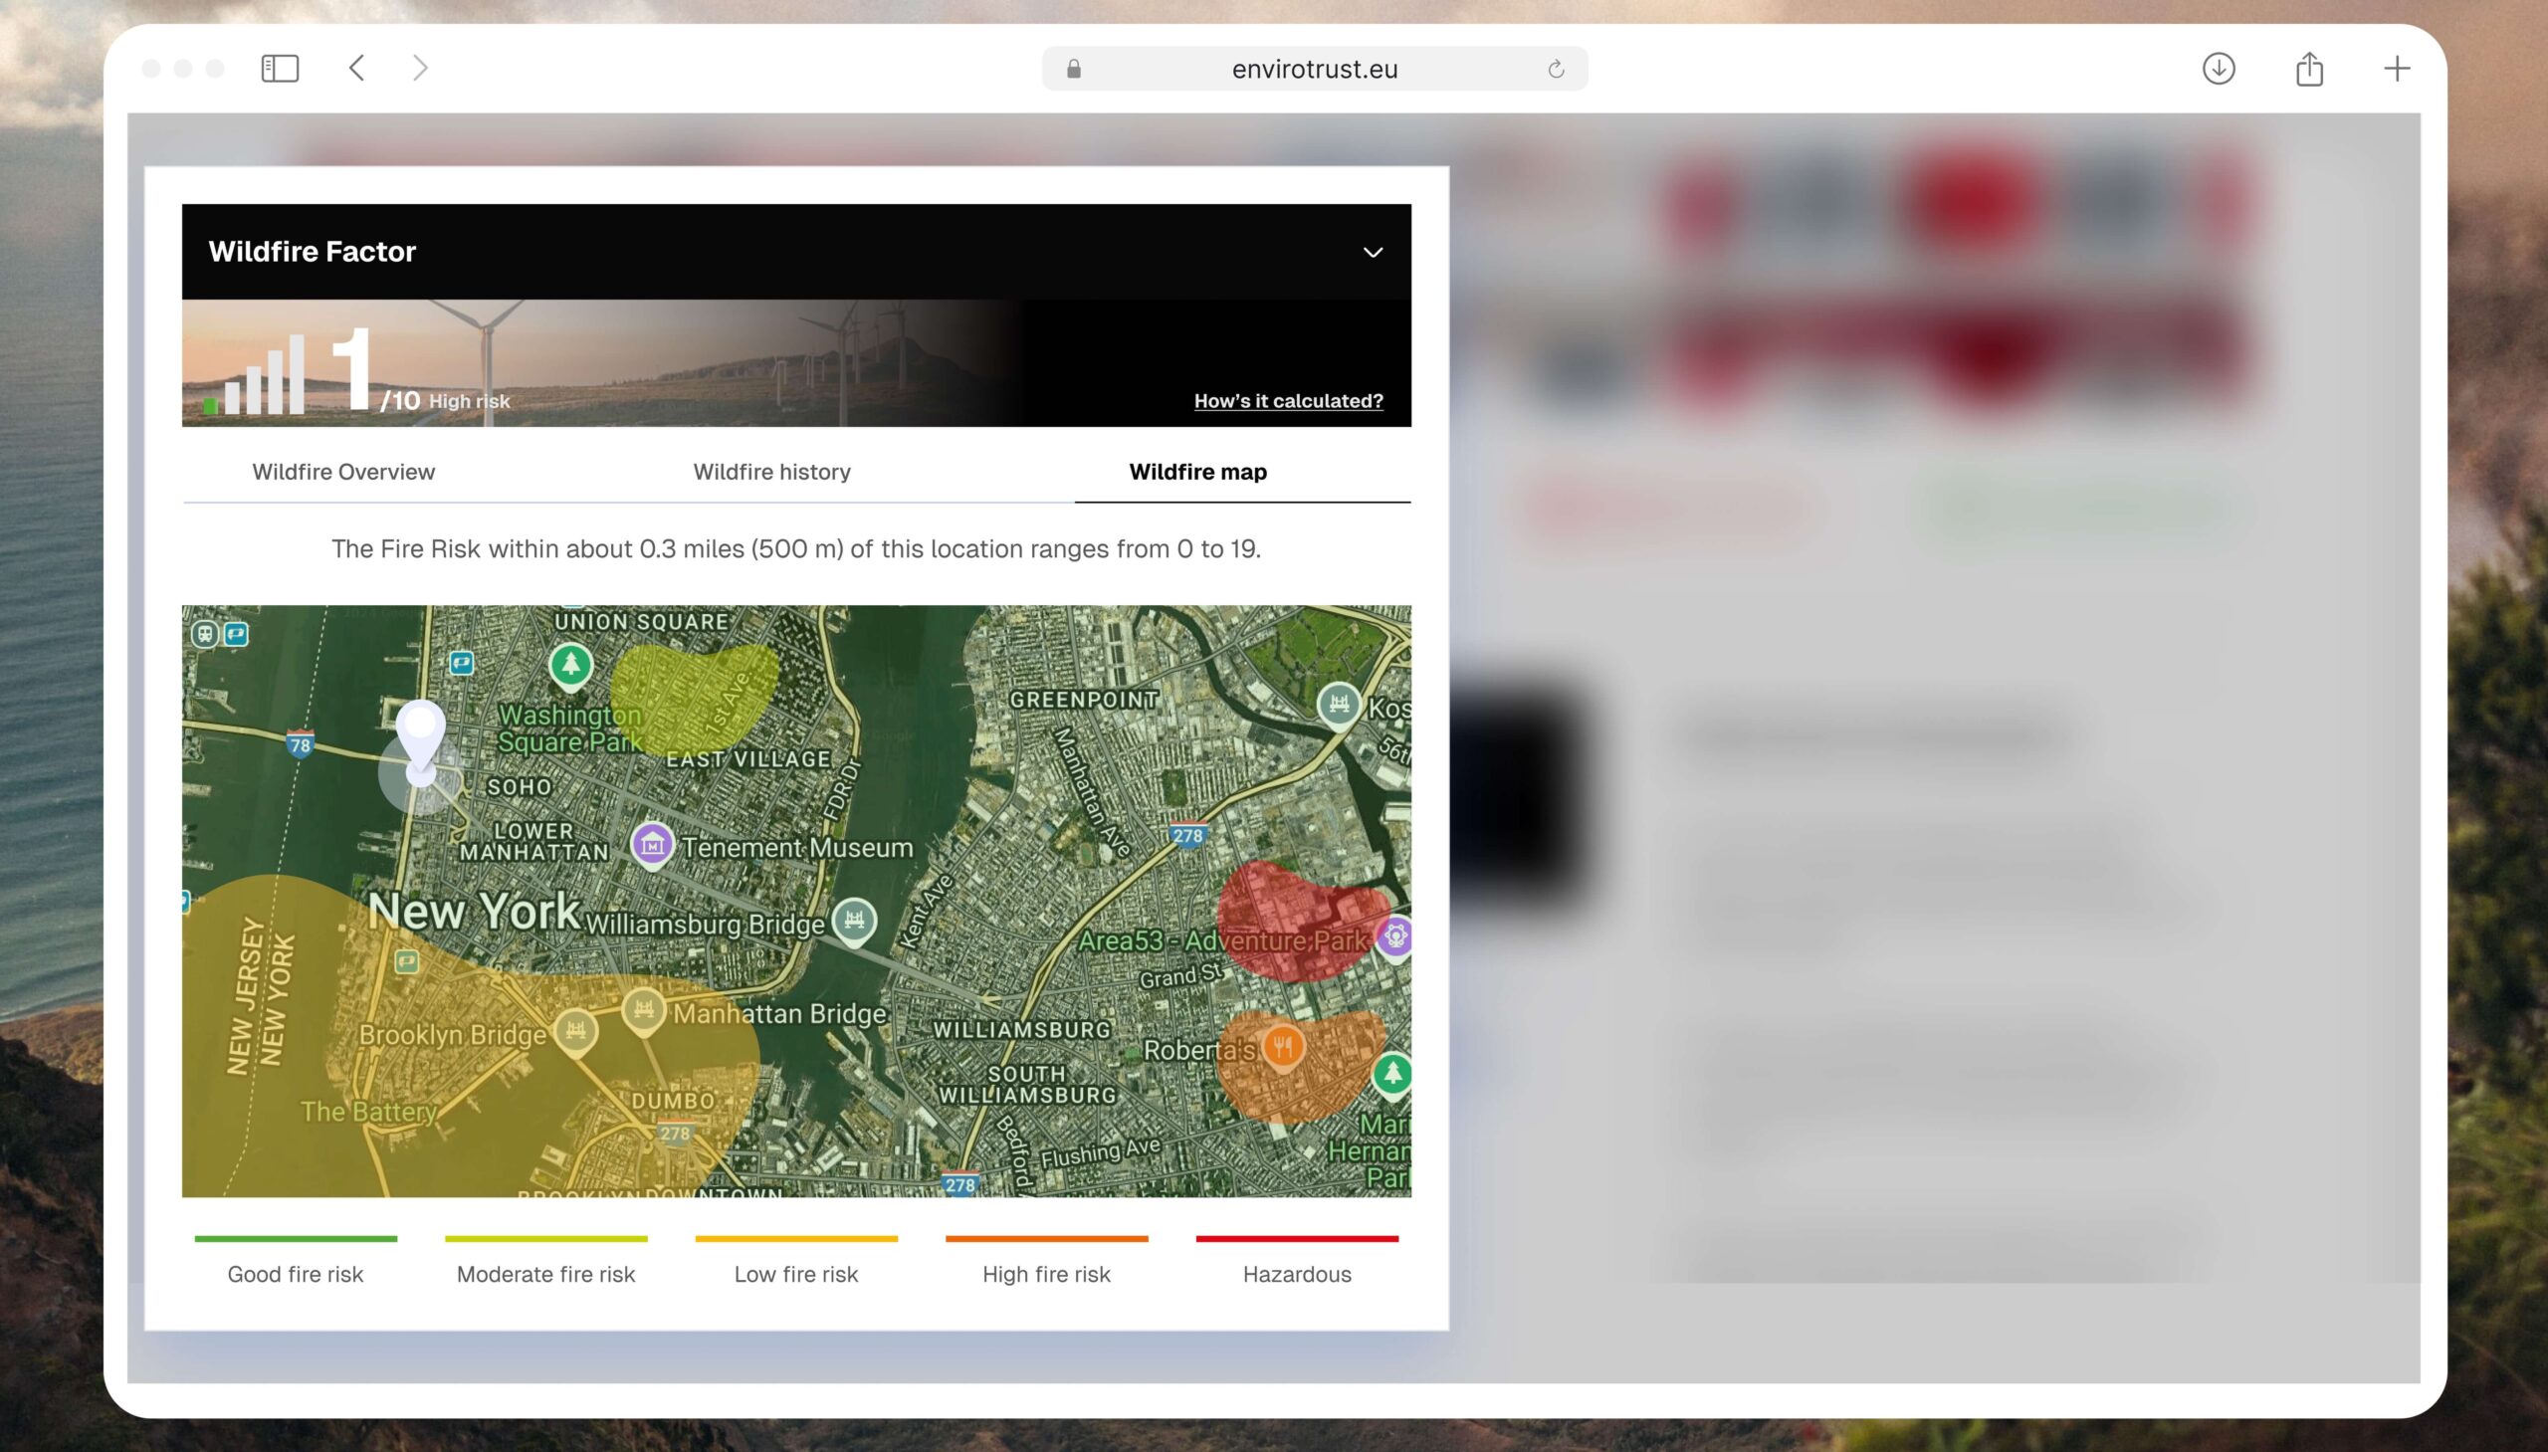Open the How's it calculated? link
2548x1452 pixels.
pos(1288,401)
